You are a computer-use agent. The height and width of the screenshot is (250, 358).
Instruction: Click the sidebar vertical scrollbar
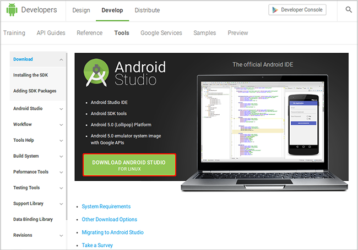(x=67, y=136)
